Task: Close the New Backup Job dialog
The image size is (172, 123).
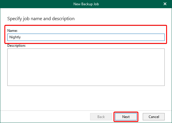Action: pyautogui.click(x=165, y=4)
